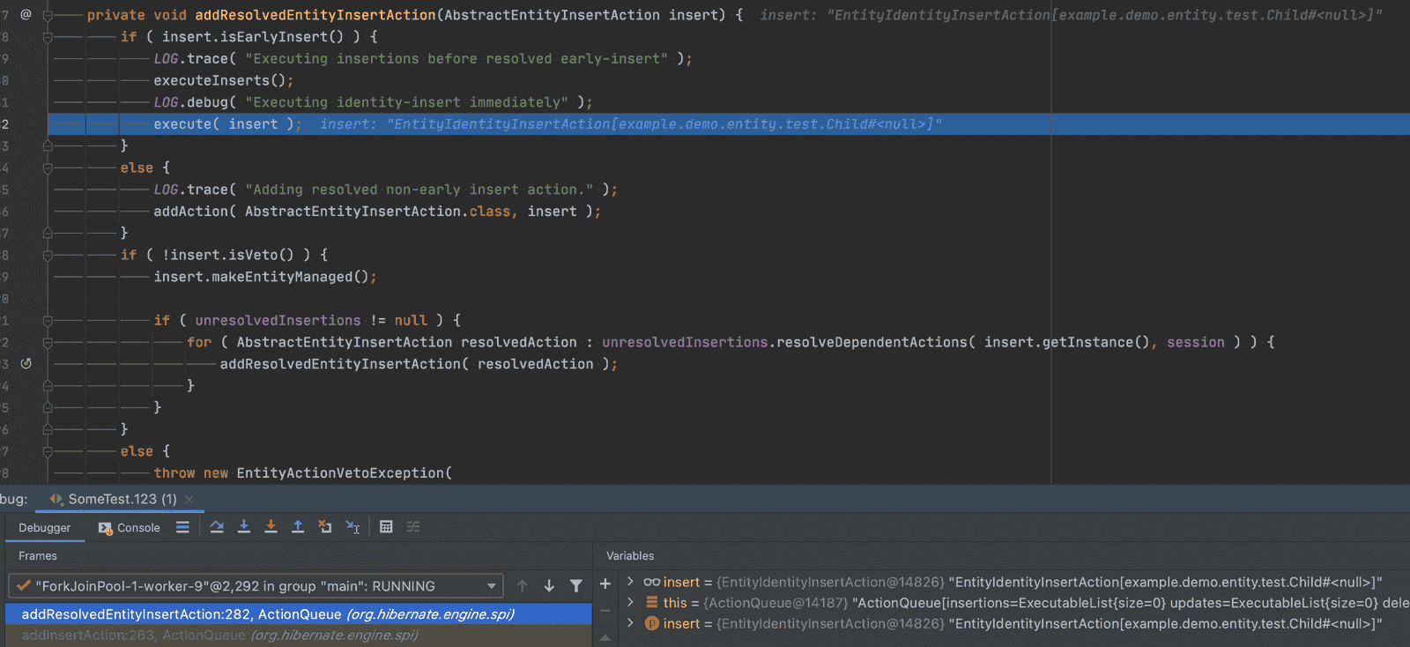Collapse the 'if ( unresolvedInsertions != null )' fold

[48, 321]
